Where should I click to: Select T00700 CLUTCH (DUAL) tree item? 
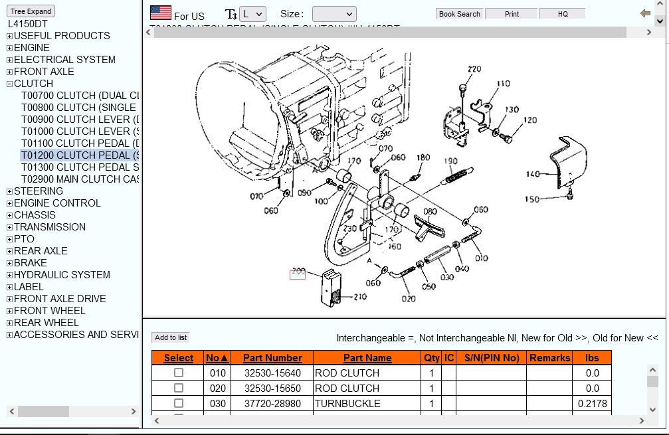[80, 96]
